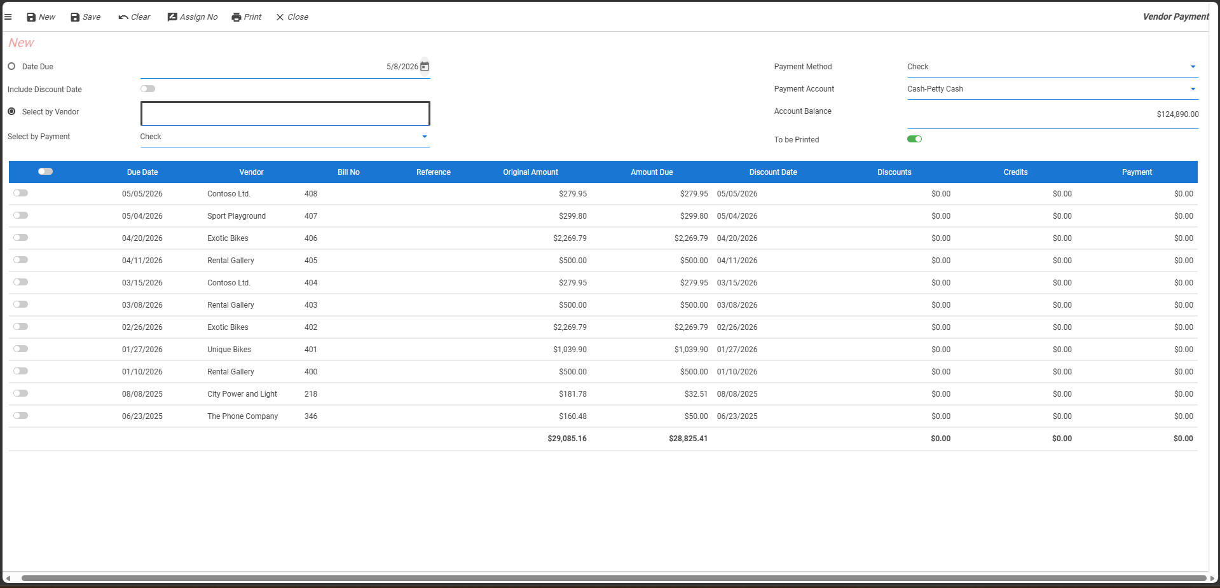Toggle selection for bill 218 row
Screen dimensions: 1220x588
pyautogui.click(x=20, y=393)
